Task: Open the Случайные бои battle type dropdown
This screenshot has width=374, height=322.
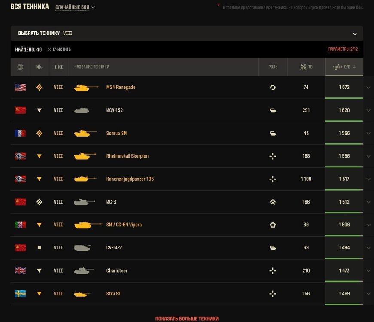Action: pyautogui.click(x=75, y=7)
